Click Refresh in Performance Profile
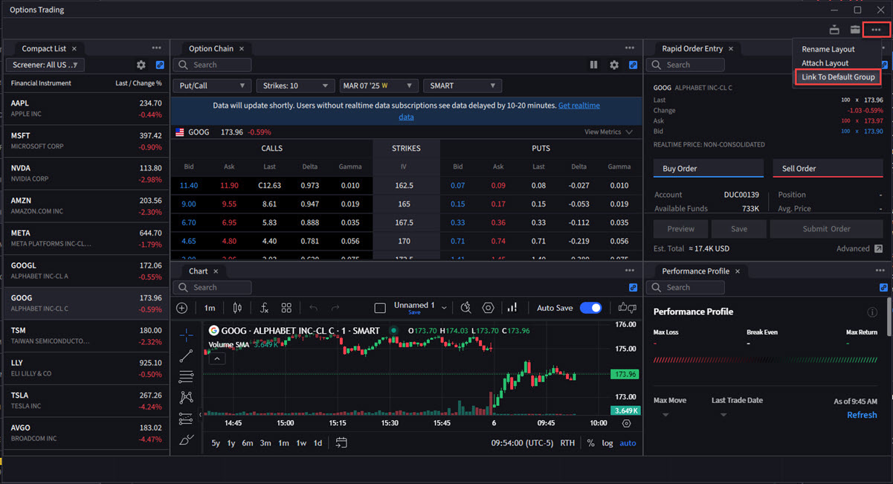This screenshot has width=893, height=484. coord(862,415)
